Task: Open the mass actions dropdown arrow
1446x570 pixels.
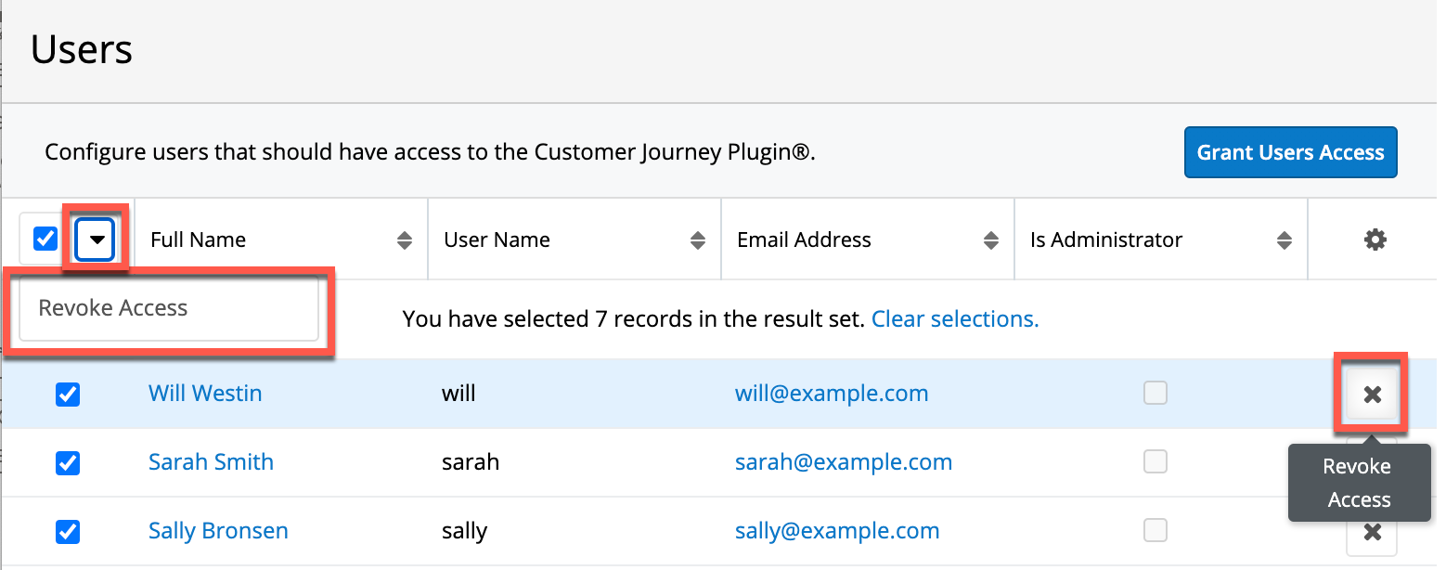Action: (96, 240)
